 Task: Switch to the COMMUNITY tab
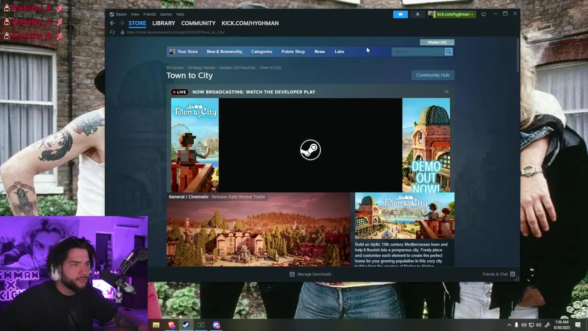coord(198,23)
